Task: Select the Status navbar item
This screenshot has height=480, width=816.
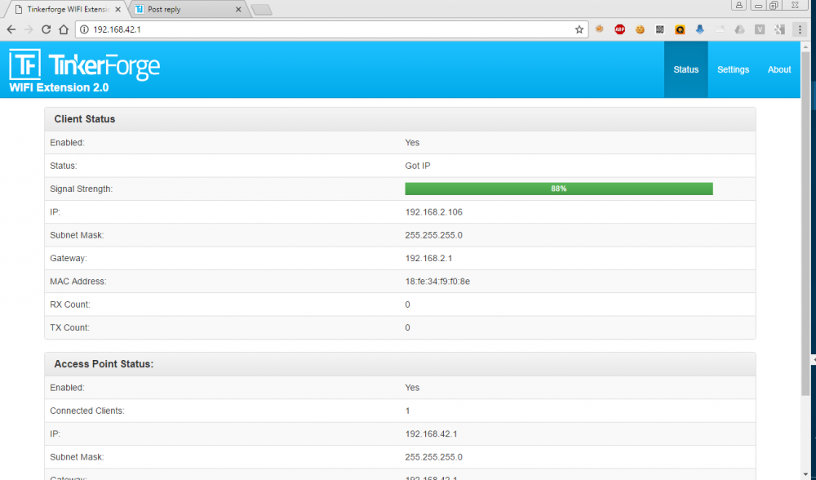Action: (685, 69)
